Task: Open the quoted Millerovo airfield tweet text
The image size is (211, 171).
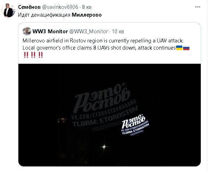Action: 106,48
